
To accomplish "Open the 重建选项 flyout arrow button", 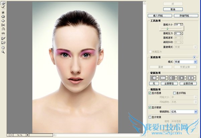I will pyautogui.click(x=194, y=57).
